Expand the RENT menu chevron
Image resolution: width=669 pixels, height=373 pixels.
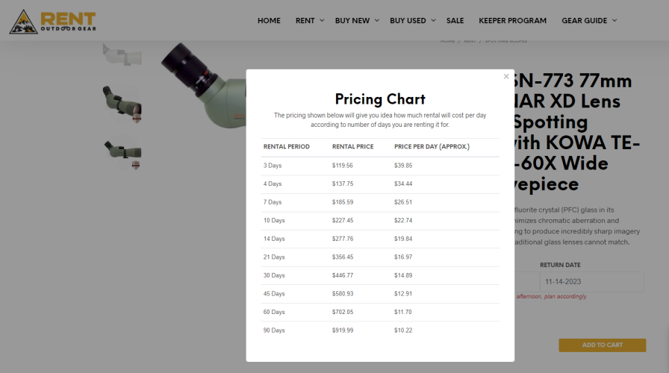(x=322, y=20)
